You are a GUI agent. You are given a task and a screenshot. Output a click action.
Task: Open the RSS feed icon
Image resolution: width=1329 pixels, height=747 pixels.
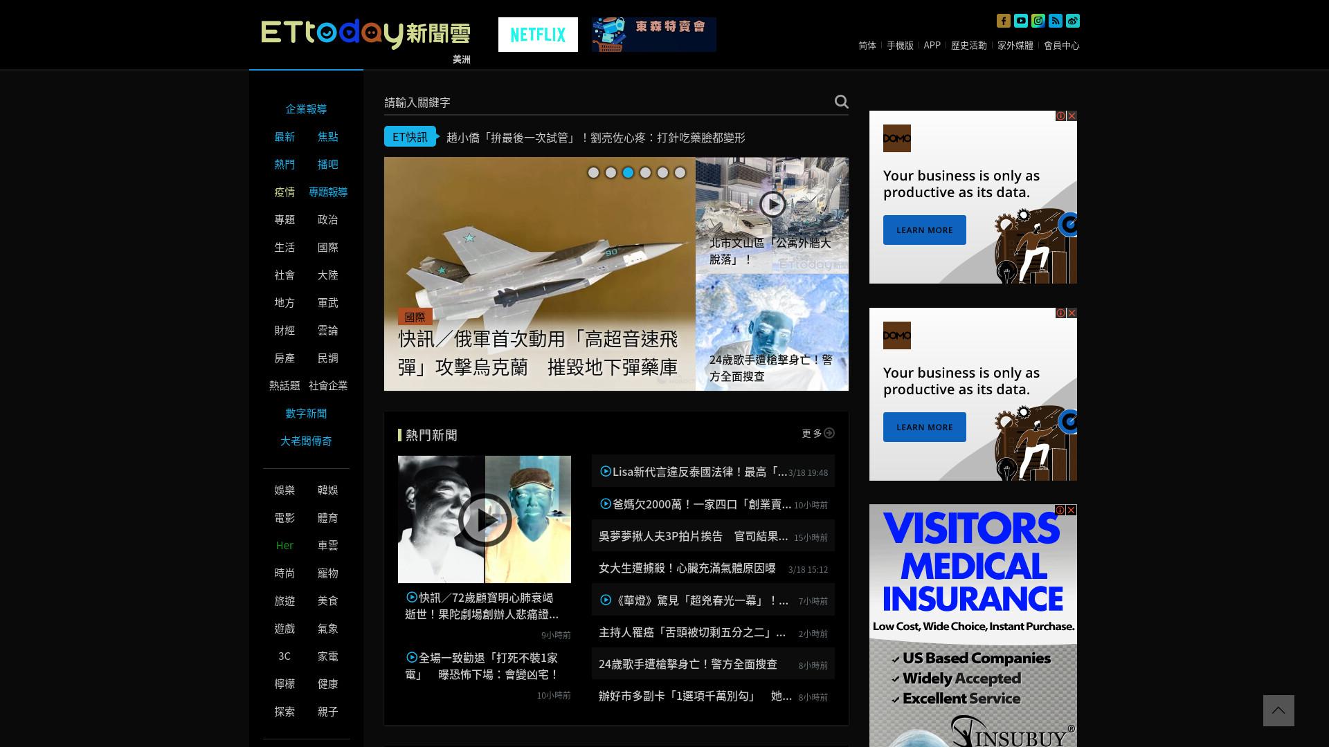tap(1056, 21)
